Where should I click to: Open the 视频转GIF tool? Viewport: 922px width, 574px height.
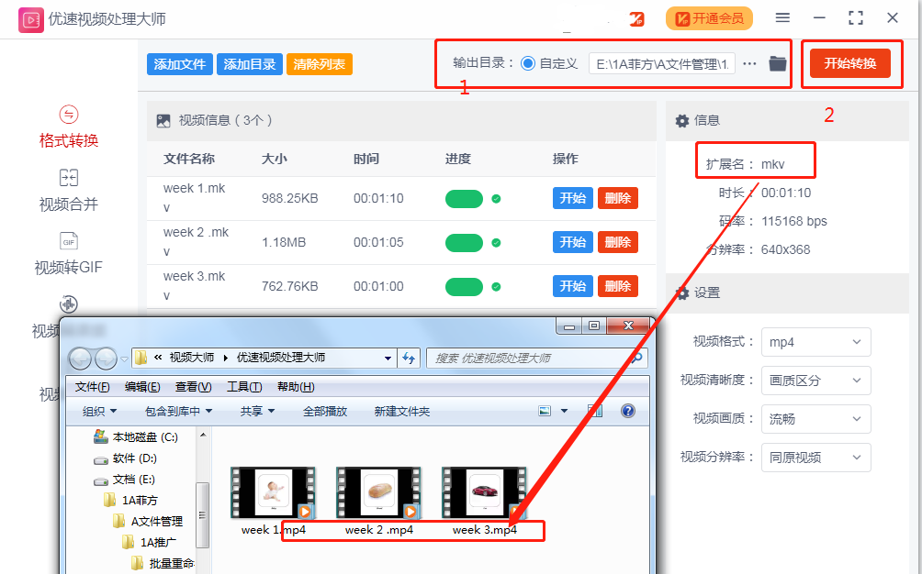[x=68, y=254]
